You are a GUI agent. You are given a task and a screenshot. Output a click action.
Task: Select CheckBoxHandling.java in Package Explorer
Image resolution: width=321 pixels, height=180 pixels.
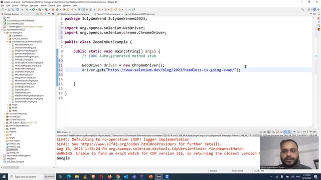[x=26, y=48]
